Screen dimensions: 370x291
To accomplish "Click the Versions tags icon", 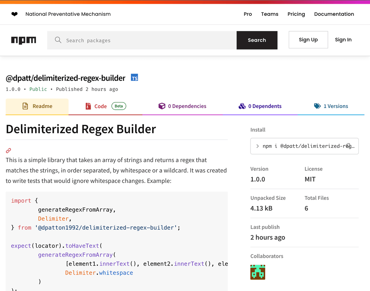I will tap(317, 106).
